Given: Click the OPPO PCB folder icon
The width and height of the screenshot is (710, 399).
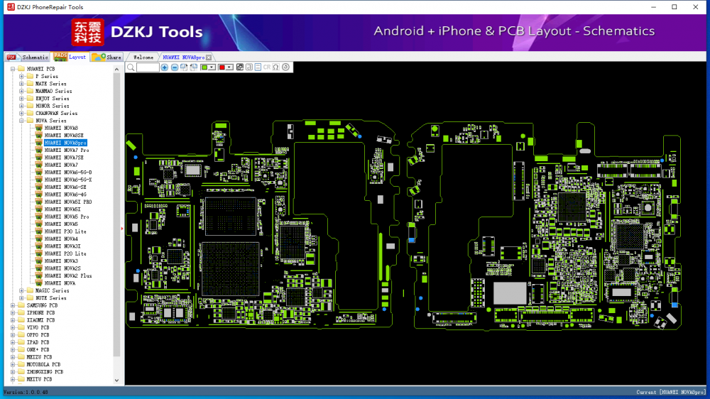Looking at the screenshot, I should 21,334.
